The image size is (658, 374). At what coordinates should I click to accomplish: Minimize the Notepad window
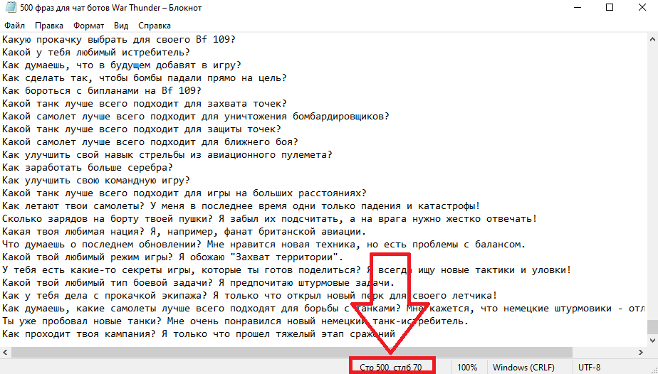pyautogui.click(x=578, y=8)
